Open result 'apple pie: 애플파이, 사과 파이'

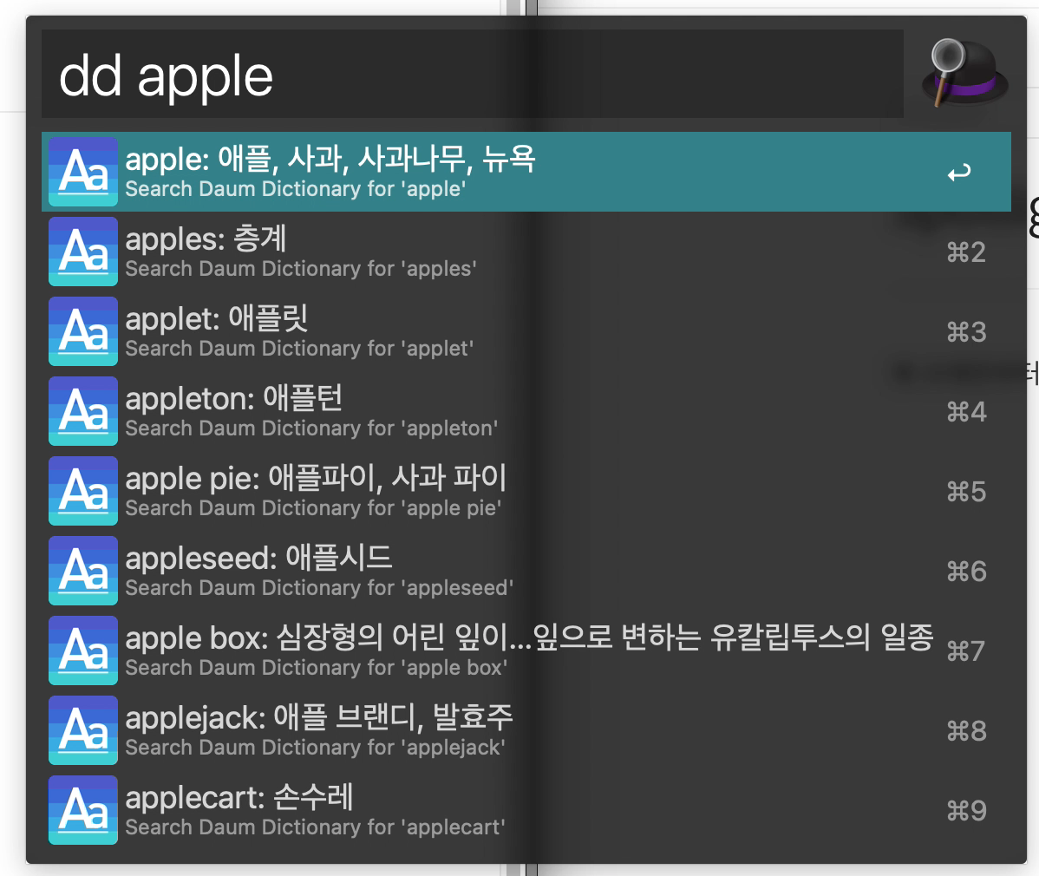[x=526, y=491]
